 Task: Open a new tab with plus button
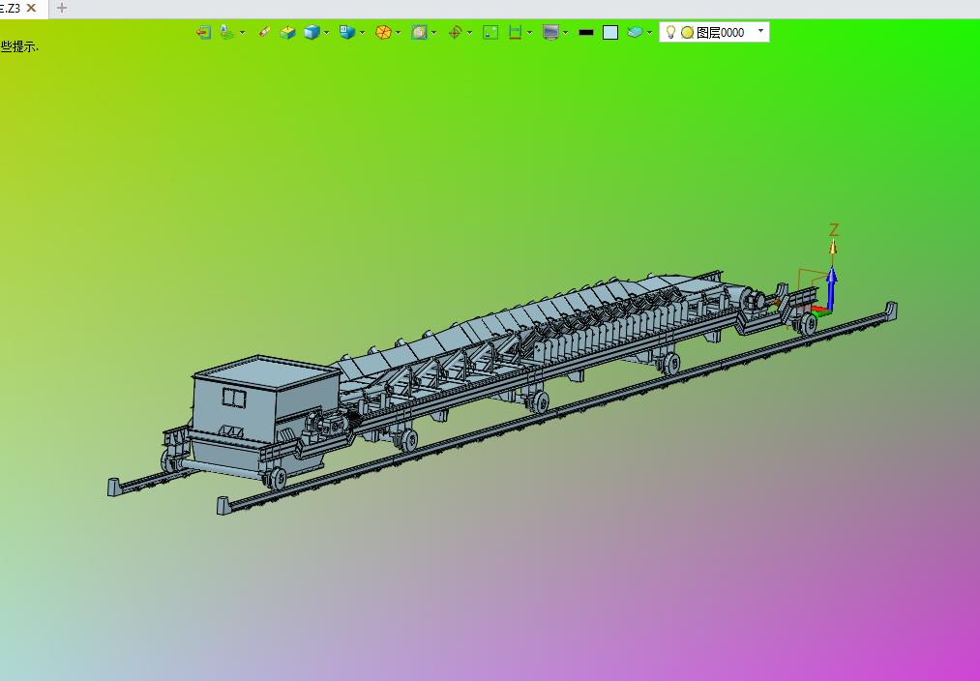pyautogui.click(x=61, y=8)
